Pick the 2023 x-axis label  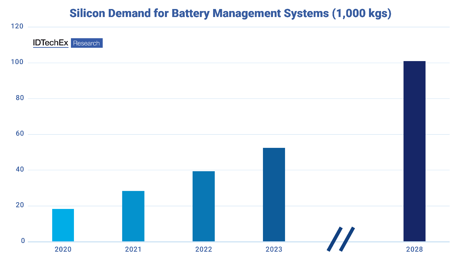274,249
